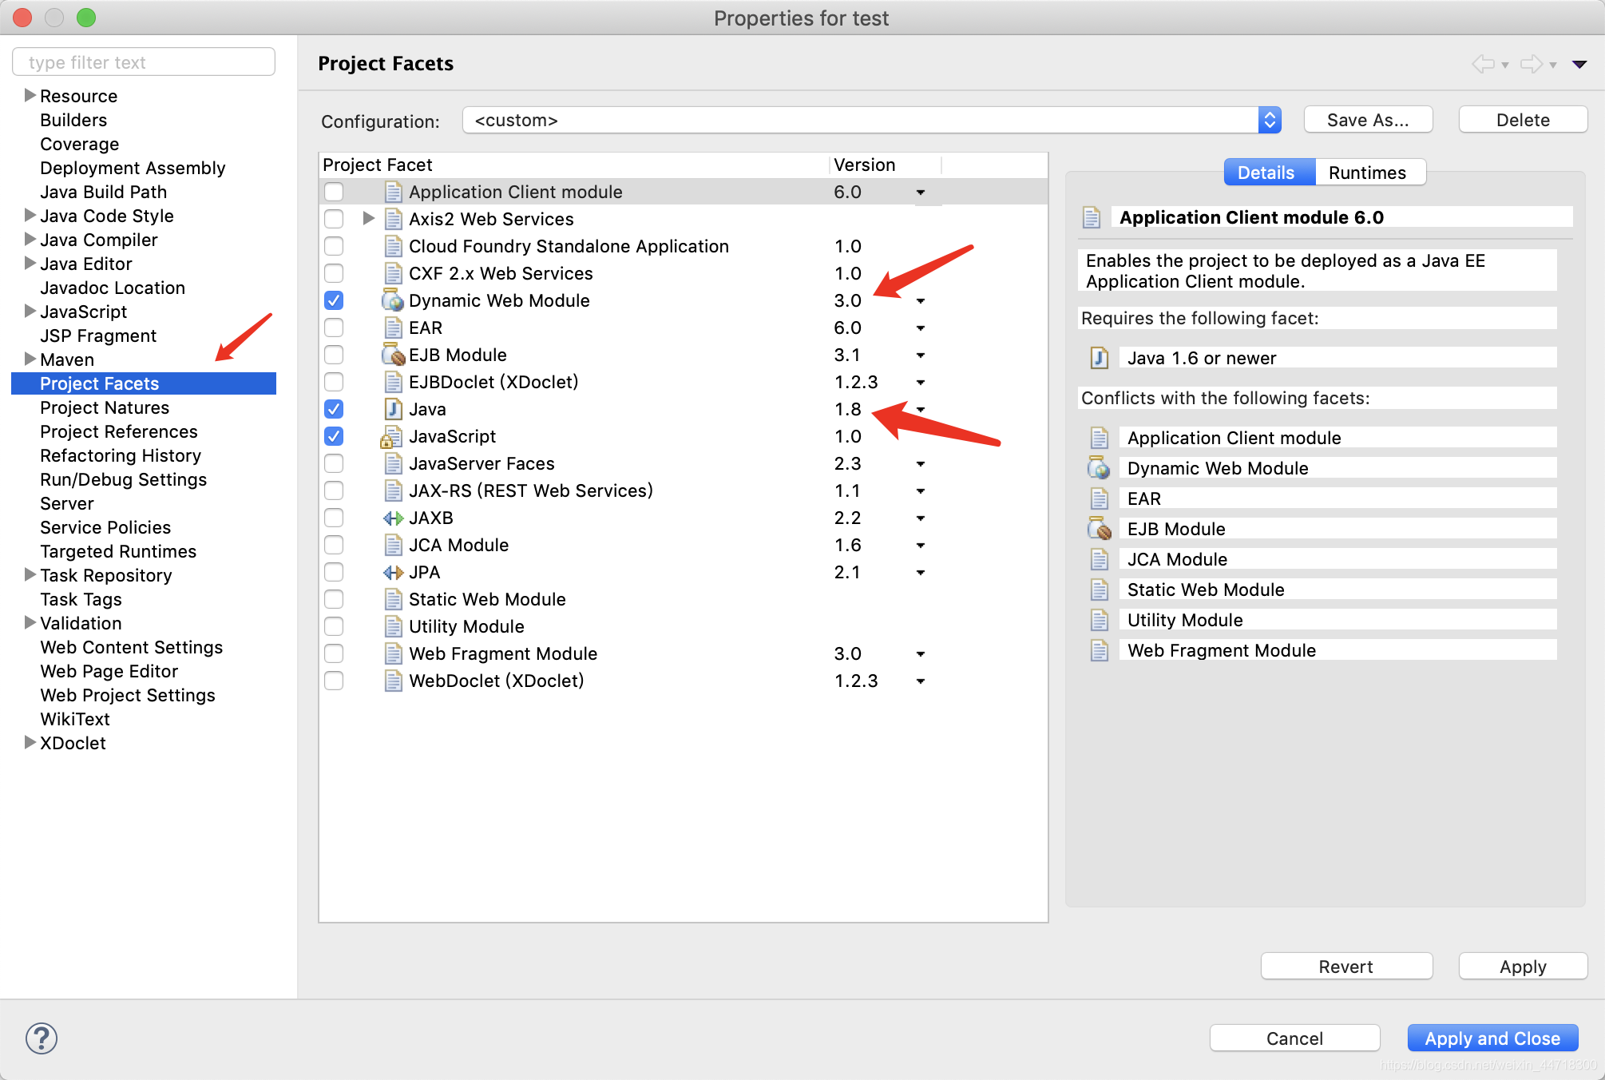The width and height of the screenshot is (1605, 1080).
Task: Click the JPA facet icon
Action: click(x=392, y=572)
